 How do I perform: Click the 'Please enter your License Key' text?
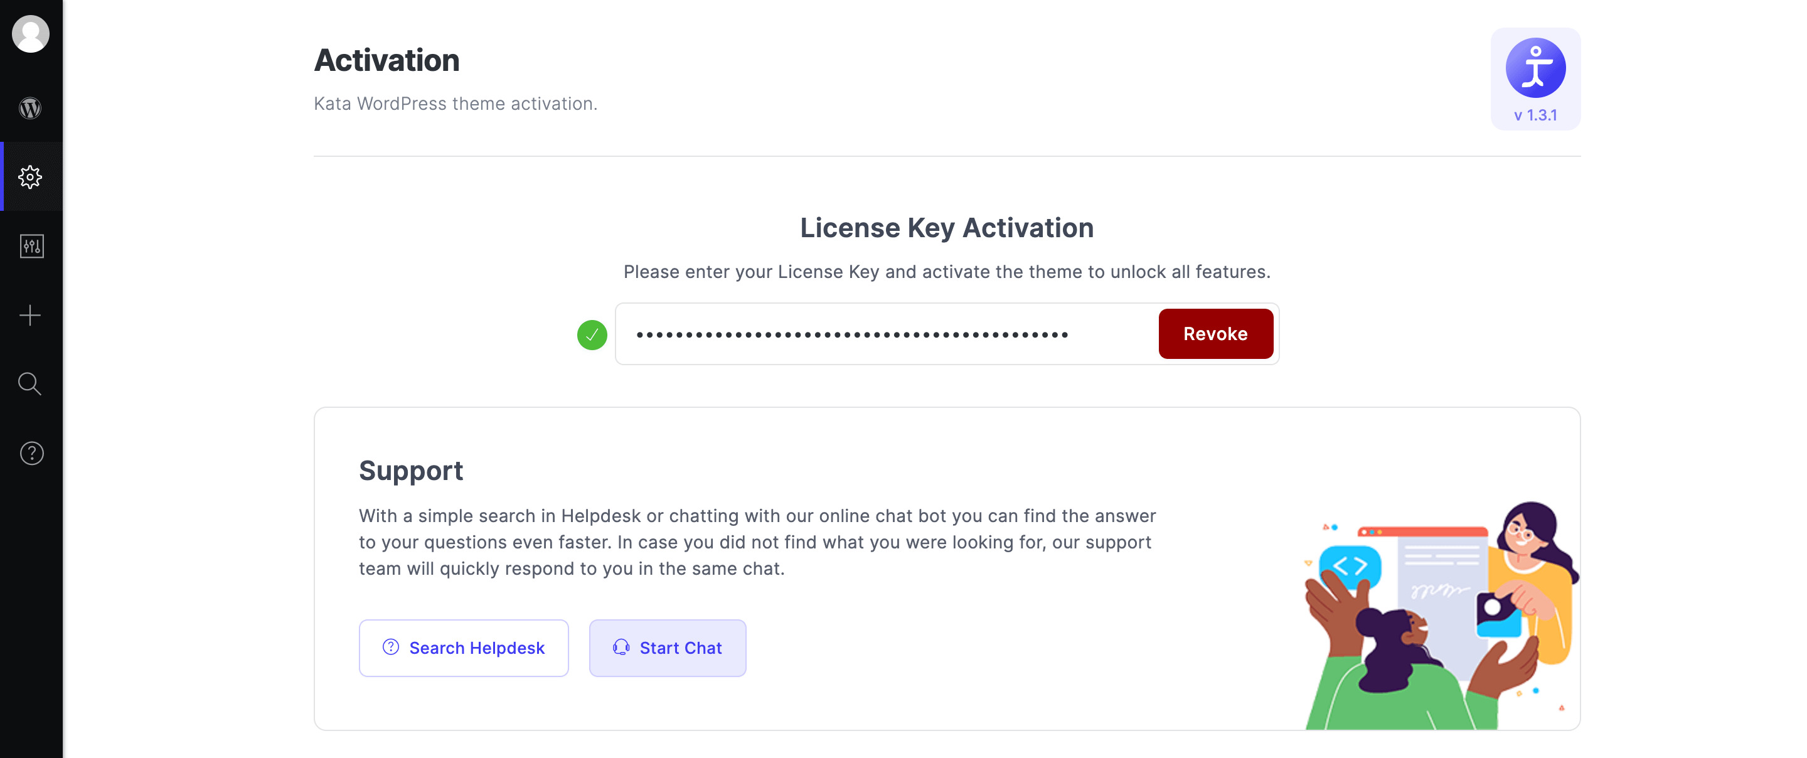pos(946,272)
